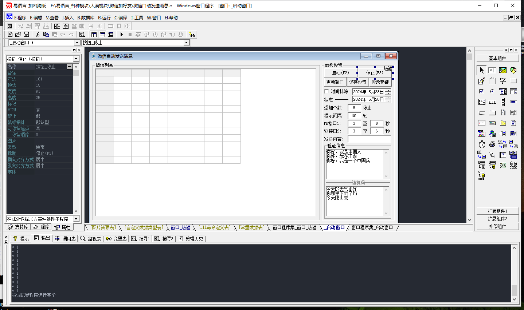Select the checkbox component icon in palette
This screenshot has height=310, width=524.
point(481,91)
